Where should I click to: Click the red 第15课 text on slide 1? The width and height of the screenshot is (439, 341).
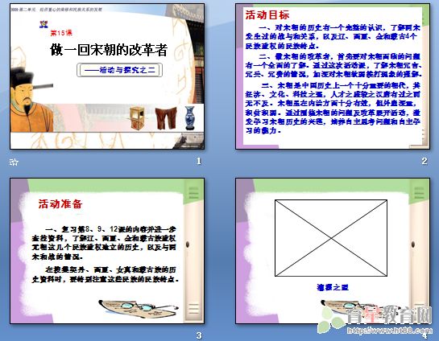tap(61, 33)
